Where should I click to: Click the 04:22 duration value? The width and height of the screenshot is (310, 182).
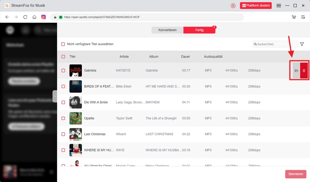186,134
